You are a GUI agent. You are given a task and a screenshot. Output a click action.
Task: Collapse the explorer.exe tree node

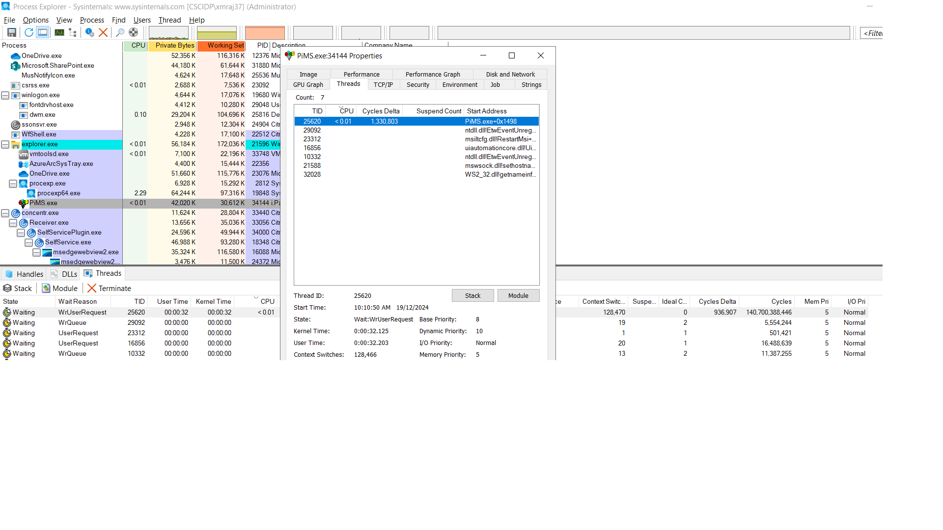tap(5, 144)
